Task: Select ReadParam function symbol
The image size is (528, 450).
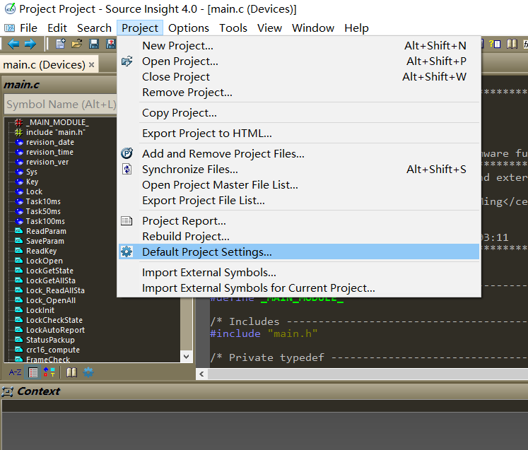Action: (46, 231)
